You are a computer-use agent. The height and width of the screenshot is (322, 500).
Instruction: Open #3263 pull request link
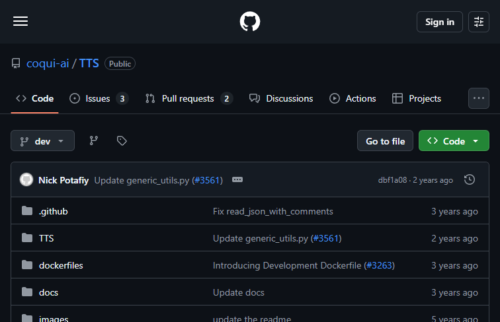(x=379, y=266)
